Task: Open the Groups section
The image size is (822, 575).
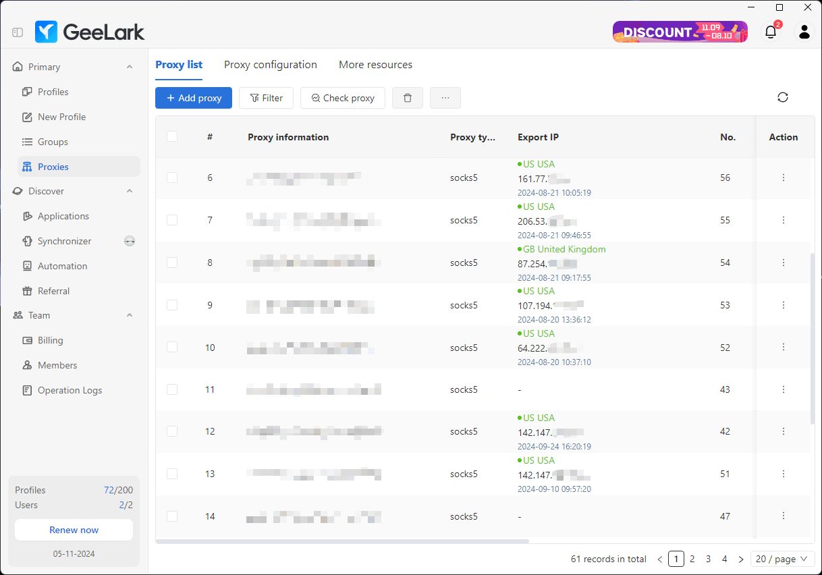Action: (52, 142)
